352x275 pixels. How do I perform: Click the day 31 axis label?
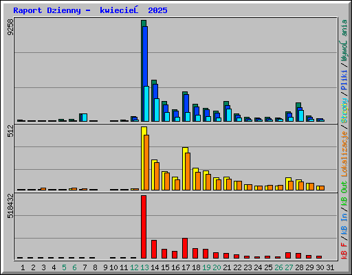[x=330, y=267]
